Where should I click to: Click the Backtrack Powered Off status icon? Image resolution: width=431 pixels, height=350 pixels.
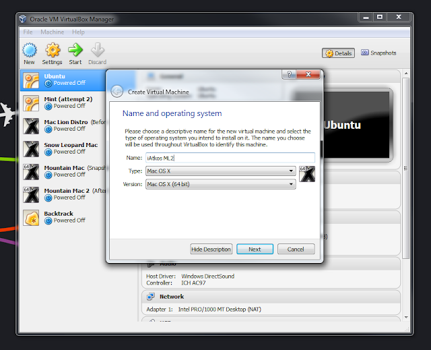48,221
